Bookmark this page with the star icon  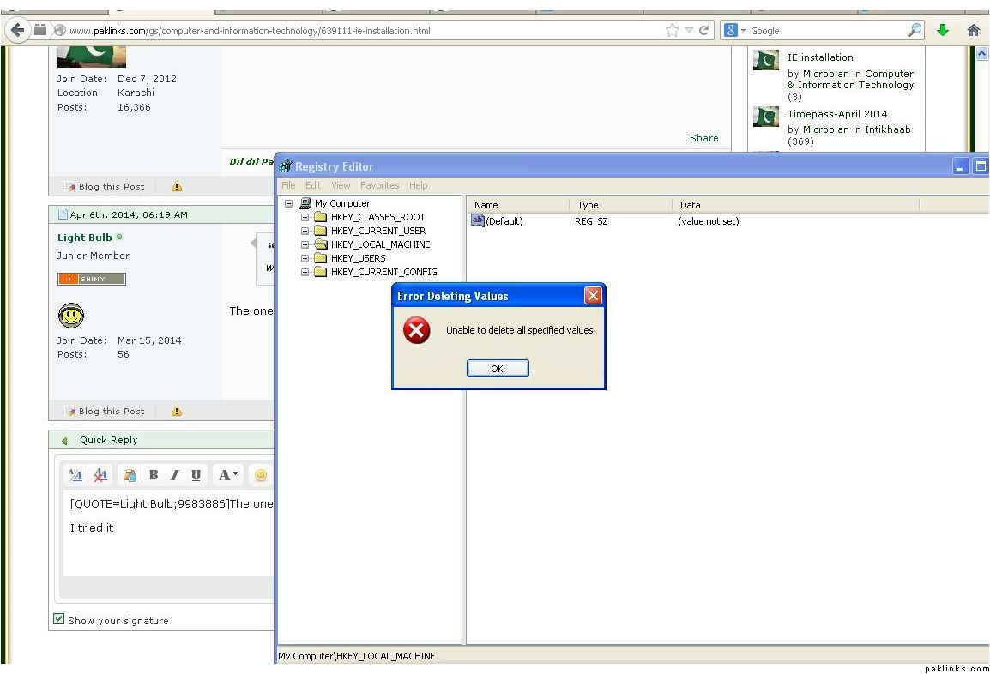(673, 30)
